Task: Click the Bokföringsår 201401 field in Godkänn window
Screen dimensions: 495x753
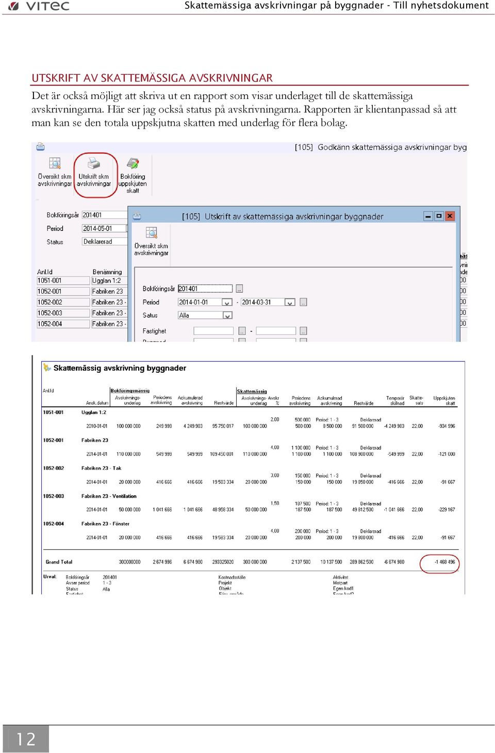Action: [x=104, y=215]
